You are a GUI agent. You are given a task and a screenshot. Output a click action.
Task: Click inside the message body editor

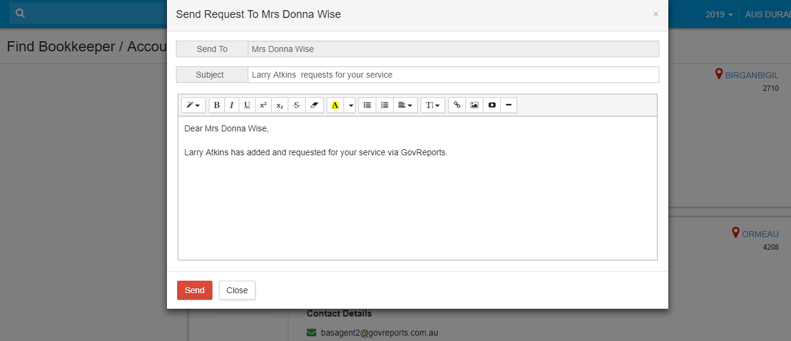(x=418, y=188)
